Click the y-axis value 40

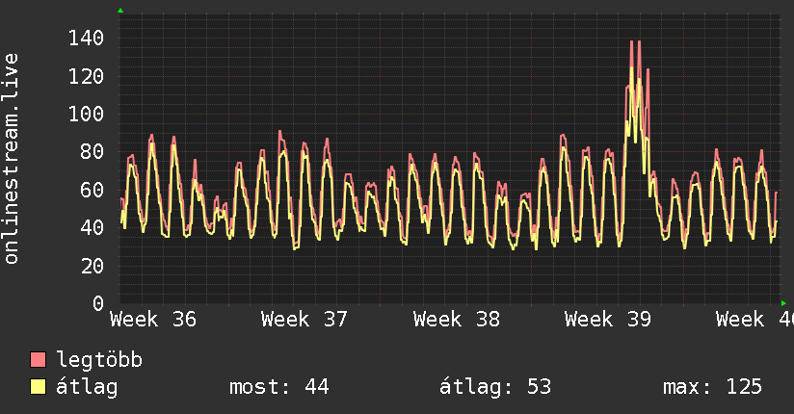tap(93, 228)
